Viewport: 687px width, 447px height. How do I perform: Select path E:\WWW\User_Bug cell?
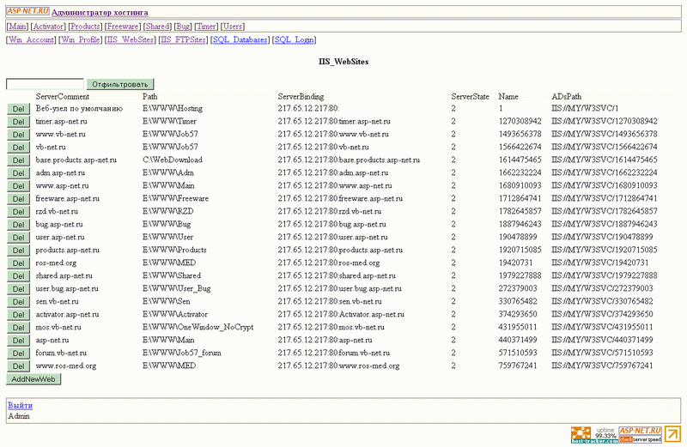pyautogui.click(x=176, y=288)
